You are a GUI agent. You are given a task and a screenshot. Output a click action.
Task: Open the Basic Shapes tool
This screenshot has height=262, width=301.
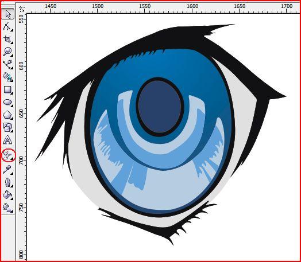tap(7, 127)
